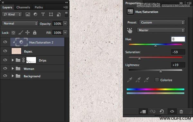Open the Normal blend mode dropdown
This screenshot has height=122, width=193.
20,23
